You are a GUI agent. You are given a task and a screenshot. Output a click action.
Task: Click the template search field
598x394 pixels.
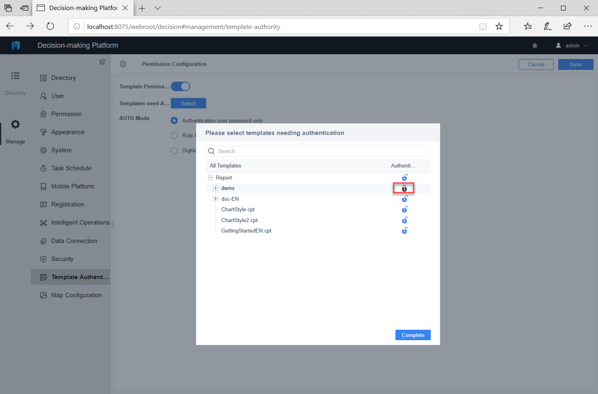pyautogui.click(x=318, y=151)
